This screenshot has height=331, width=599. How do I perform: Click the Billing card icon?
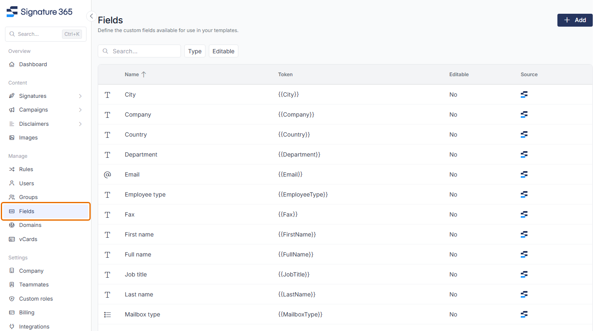click(x=12, y=313)
